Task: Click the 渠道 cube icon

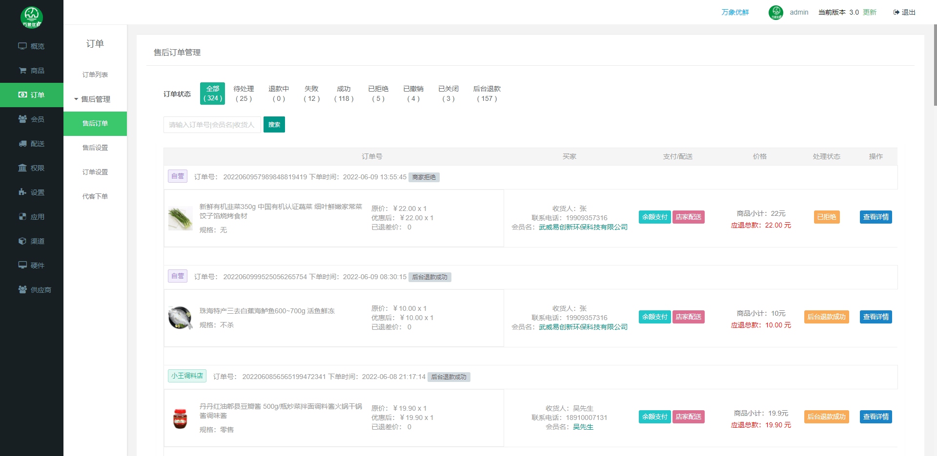Action: [22, 241]
